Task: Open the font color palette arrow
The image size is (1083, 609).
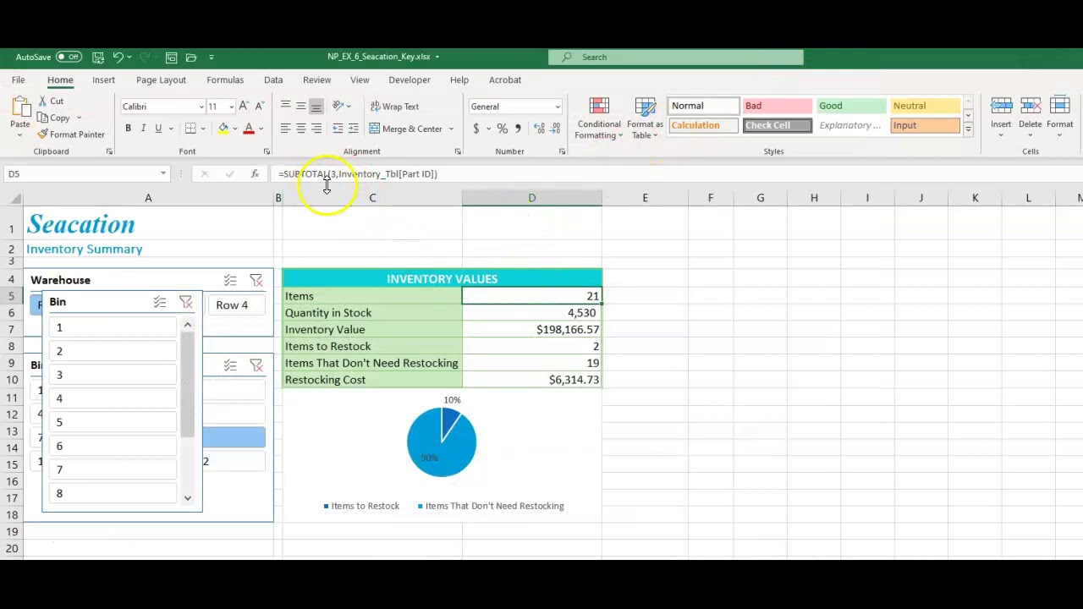Action: click(x=261, y=129)
